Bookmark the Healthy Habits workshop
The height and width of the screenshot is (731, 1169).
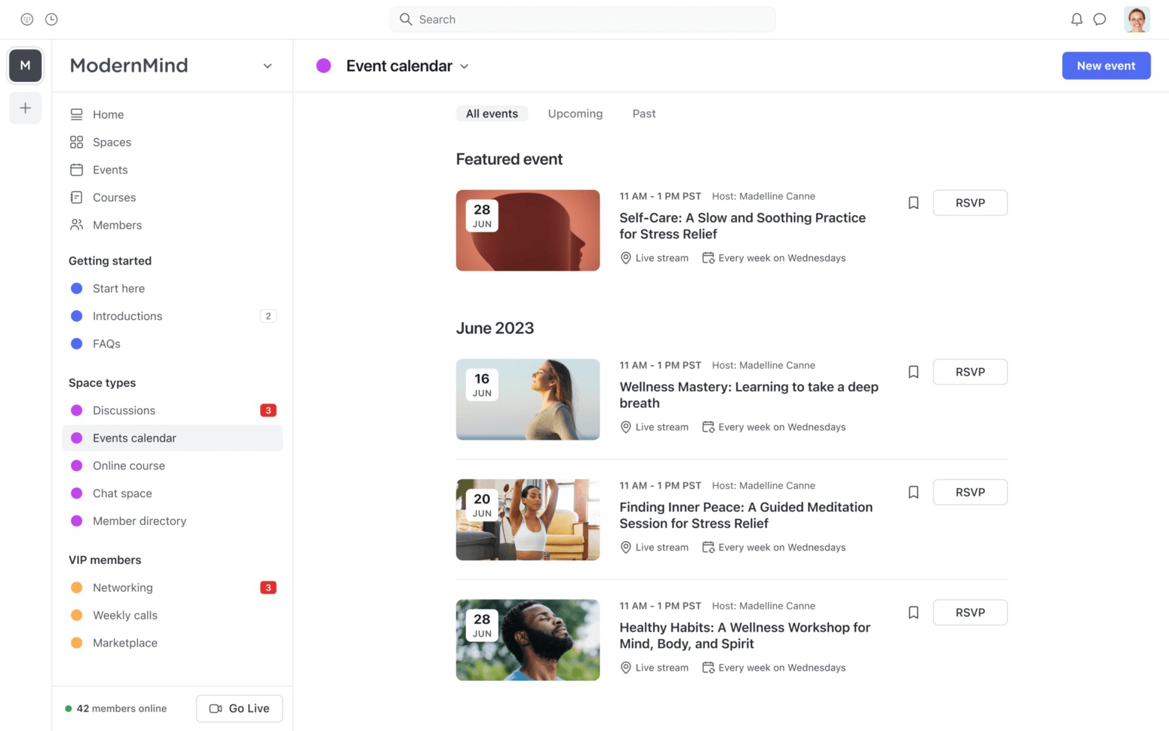click(913, 612)
